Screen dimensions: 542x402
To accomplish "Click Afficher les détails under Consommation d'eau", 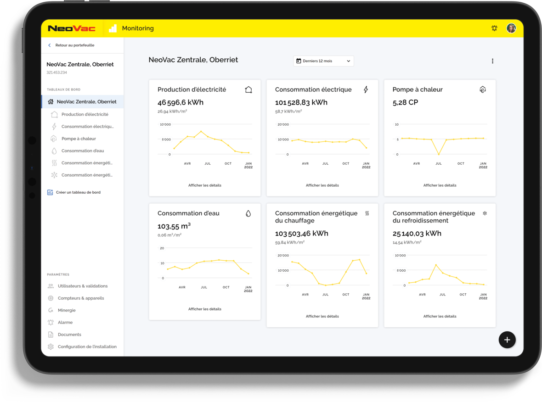I will pos(205,309).
